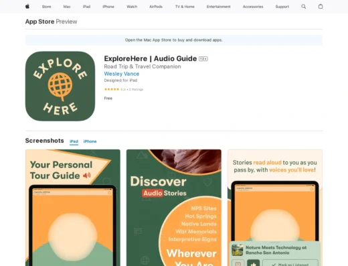This screenshot has width=348, height=266.
Task: Open the TV & Home menu
Action: (x=185, y=7)
